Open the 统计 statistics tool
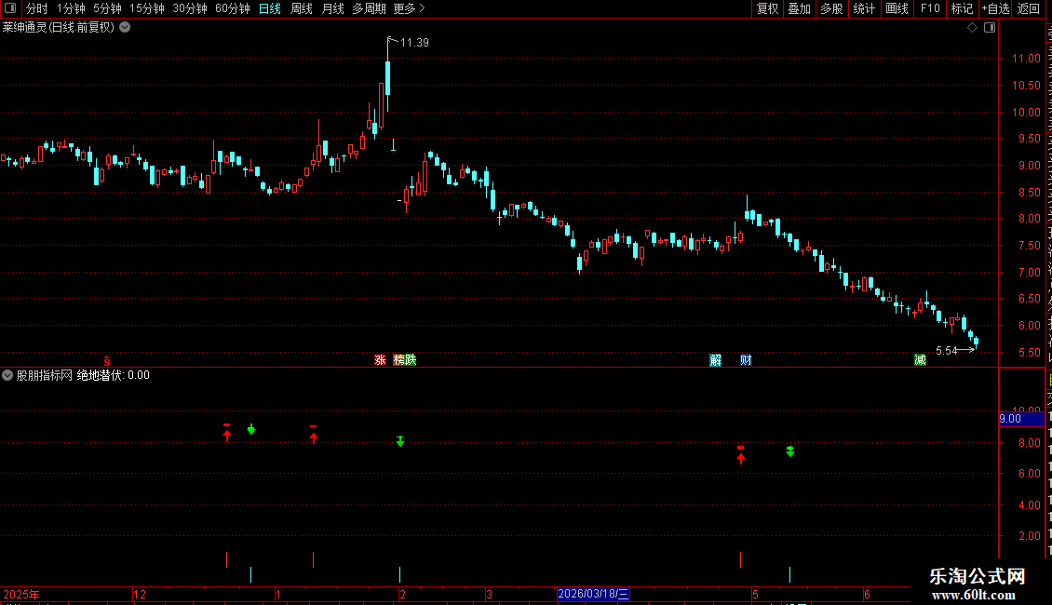The height and width of the screenshot is (605, 1052). click(863, 8)
